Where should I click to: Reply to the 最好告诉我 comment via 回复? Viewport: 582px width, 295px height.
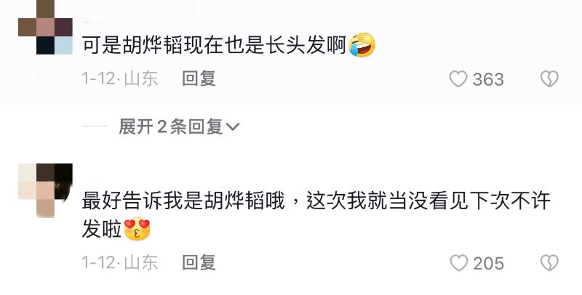[199, 262]
